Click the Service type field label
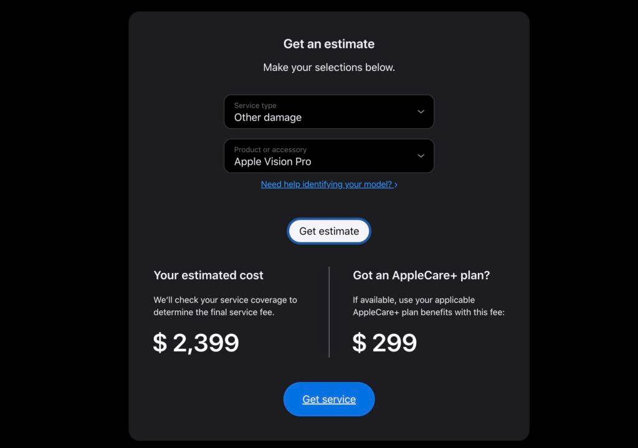 pos(254,105)
